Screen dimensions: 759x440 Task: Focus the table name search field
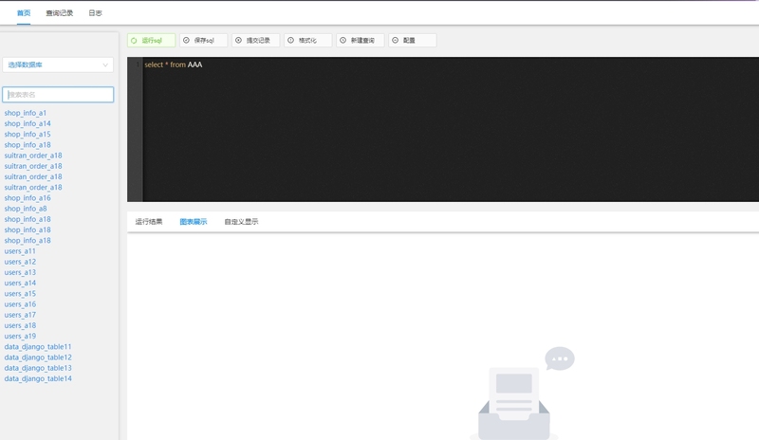(58, 95)
